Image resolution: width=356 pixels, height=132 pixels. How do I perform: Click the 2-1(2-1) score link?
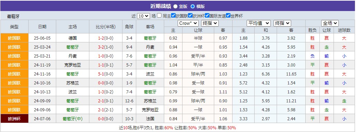pos(106,110)
